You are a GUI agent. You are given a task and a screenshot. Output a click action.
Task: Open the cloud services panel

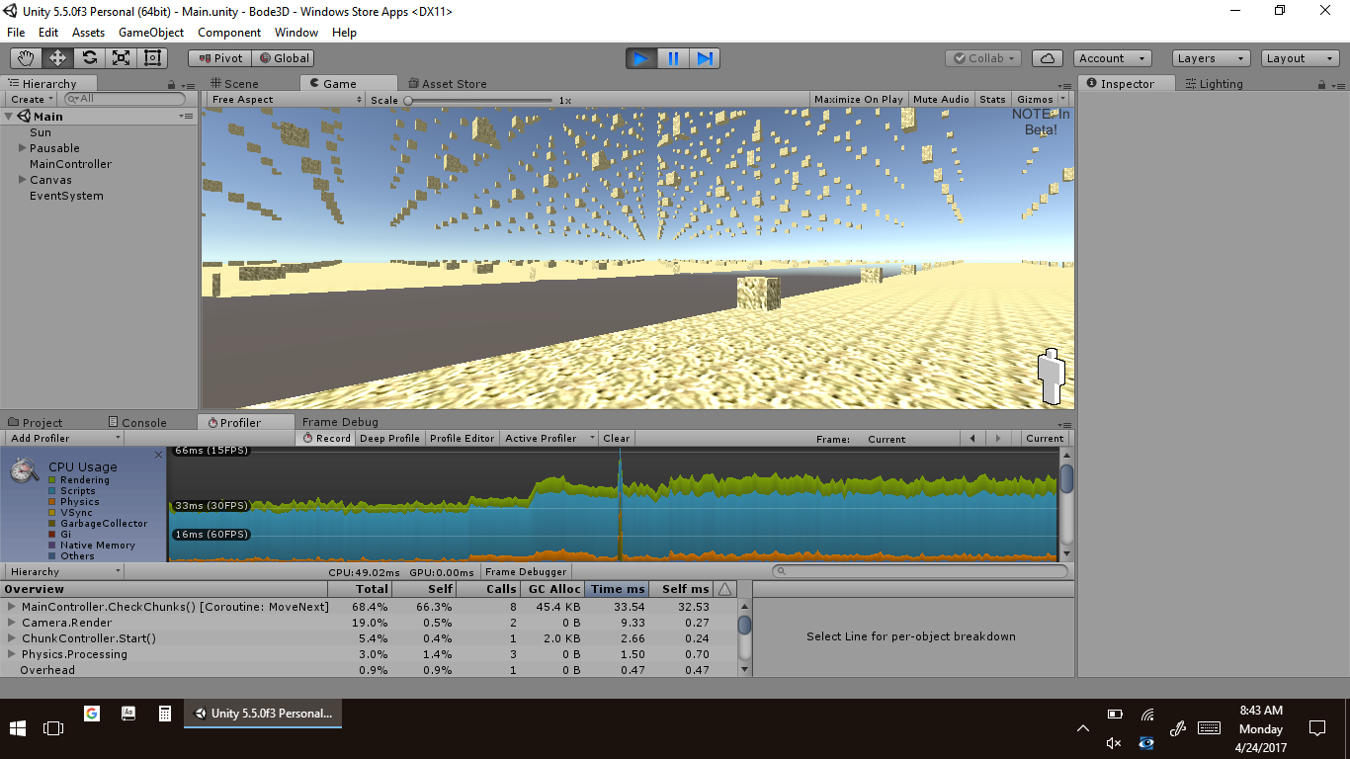[1048, 58]
